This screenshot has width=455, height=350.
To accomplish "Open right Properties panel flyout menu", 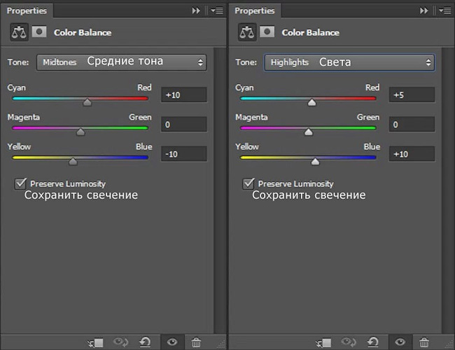I will pyautogui.click(x=444, y=10).
